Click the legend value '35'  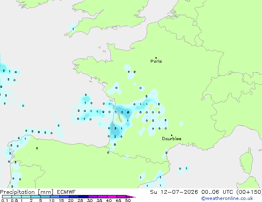pos(99,200)
